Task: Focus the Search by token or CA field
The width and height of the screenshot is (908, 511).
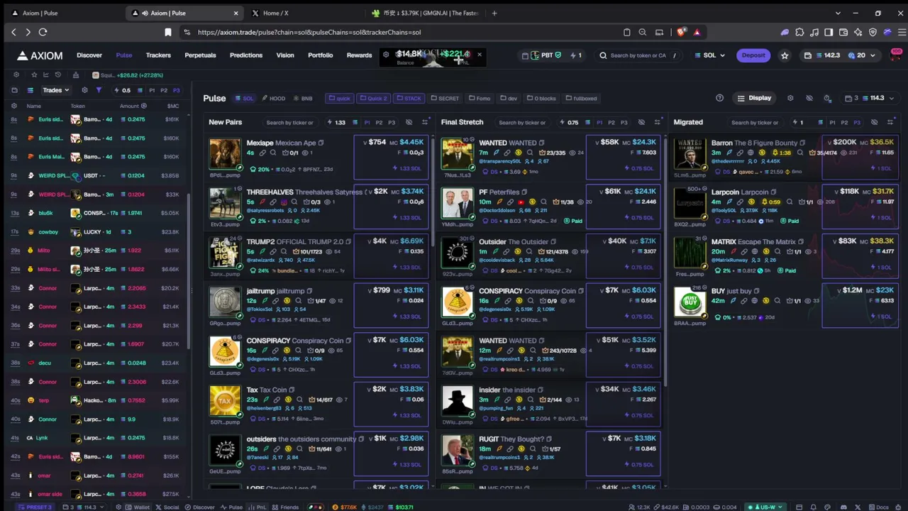Action: [638, 55]
